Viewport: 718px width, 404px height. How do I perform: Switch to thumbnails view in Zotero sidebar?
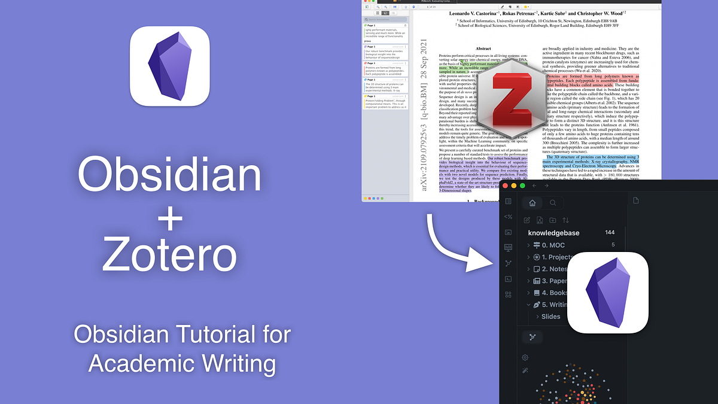377,13
